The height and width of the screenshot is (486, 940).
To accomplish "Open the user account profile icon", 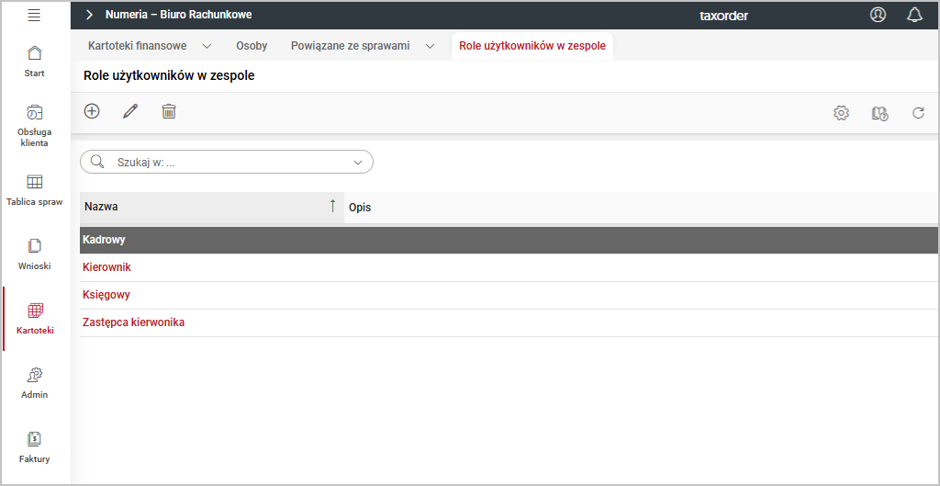I will coord(878,15).
